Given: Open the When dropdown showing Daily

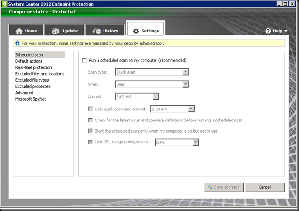Looking at the screenshot, I should point(152,84).
